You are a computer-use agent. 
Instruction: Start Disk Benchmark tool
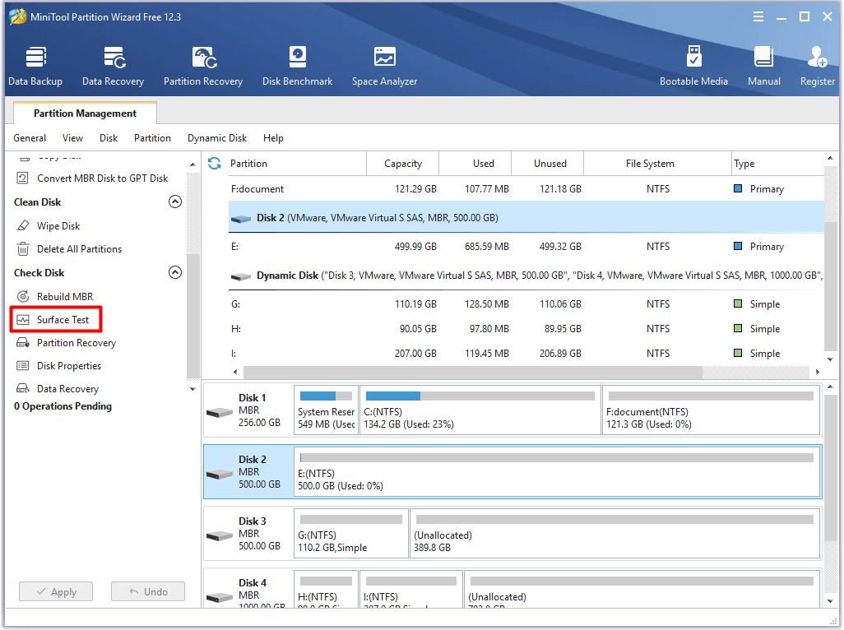click(297, 57)
